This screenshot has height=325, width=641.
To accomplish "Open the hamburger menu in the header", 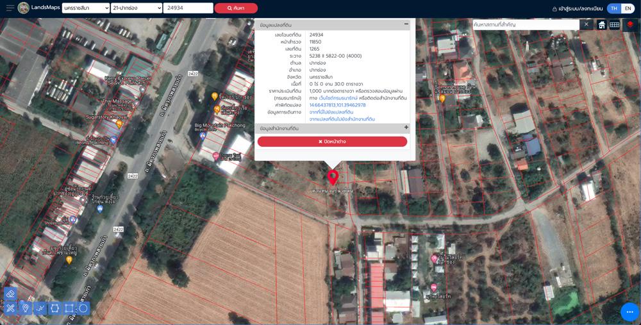I will click(x=10, y=8).
